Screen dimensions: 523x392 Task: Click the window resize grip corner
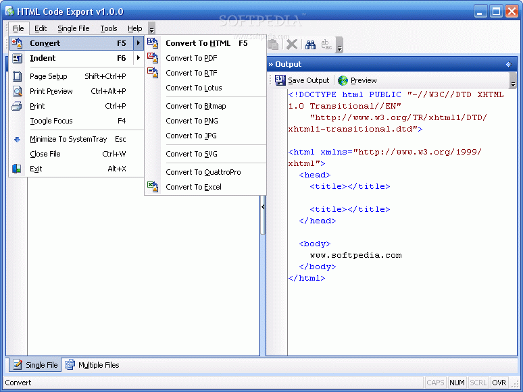[x=515, y=384]
